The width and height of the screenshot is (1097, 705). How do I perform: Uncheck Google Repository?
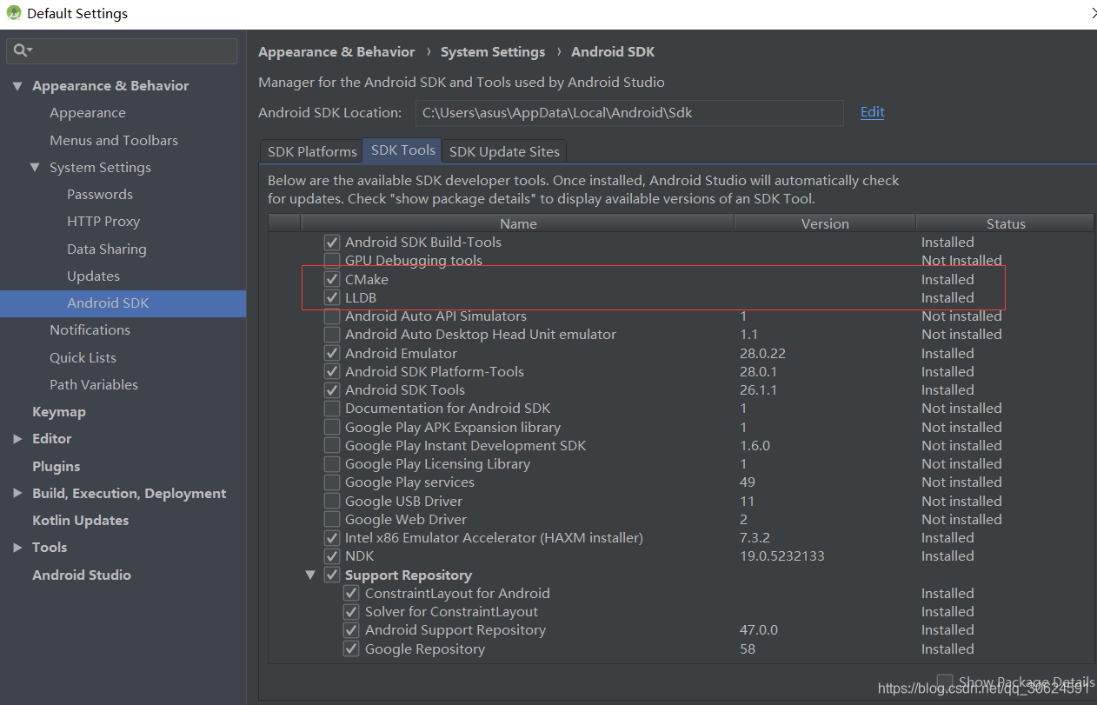[351, 649]
